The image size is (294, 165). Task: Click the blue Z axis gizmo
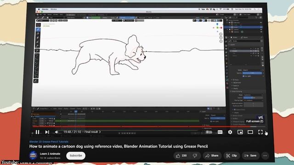point(217,24)
